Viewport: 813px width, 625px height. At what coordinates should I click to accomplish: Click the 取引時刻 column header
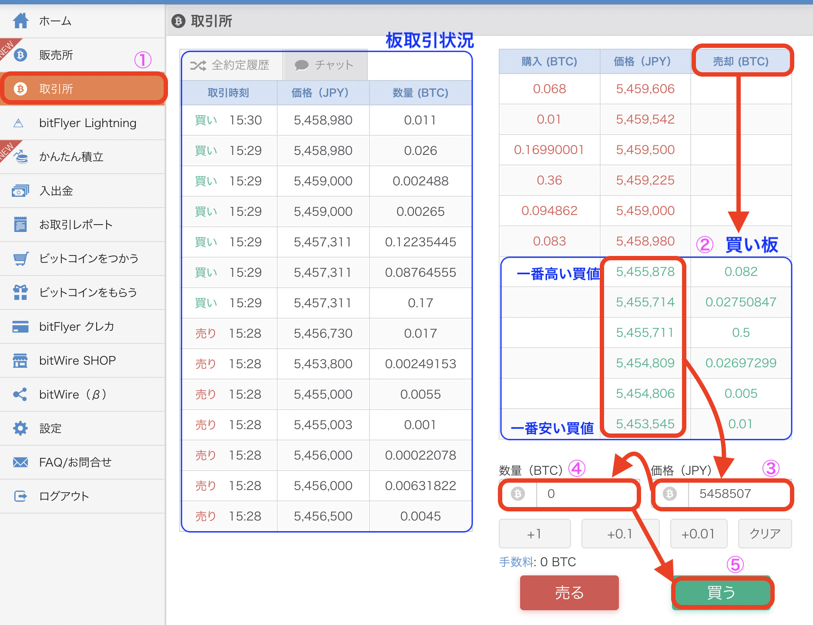[x=228, y=93]
